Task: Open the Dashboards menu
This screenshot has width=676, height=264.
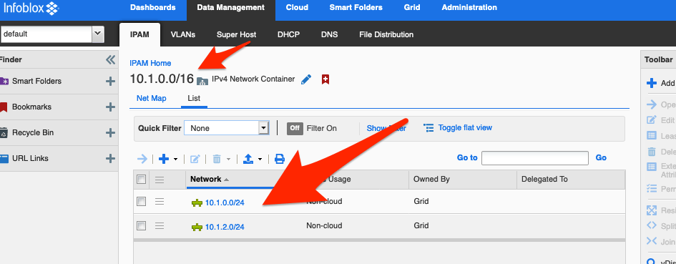Action: [x=152, y=7]
